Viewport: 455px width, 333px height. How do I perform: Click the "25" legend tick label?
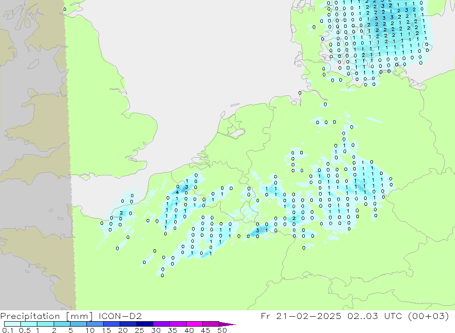pyautogui.click(x=140, y=330)
